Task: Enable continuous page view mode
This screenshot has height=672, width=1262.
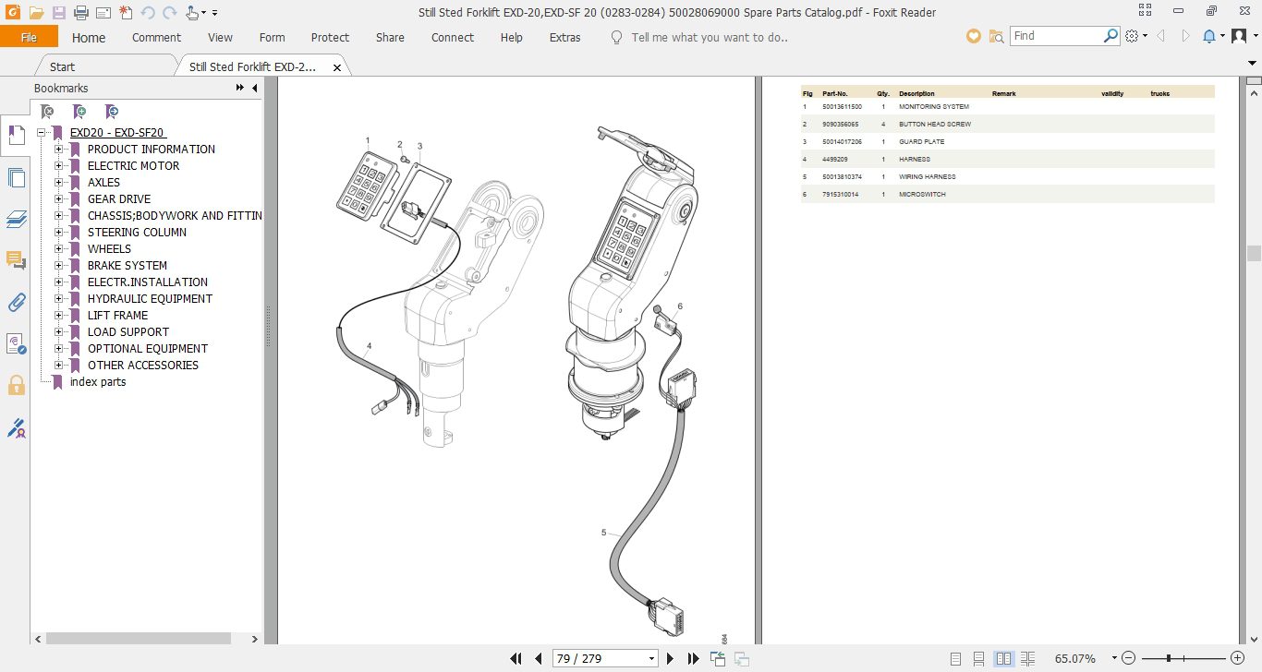Action: (978, 659)
